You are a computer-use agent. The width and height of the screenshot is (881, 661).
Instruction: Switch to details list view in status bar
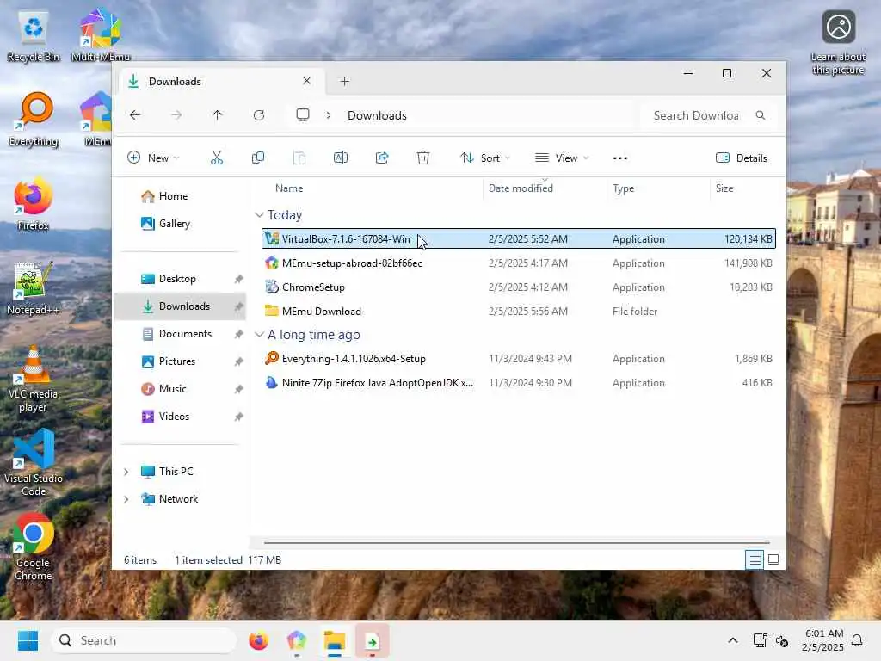click(755, 559)
